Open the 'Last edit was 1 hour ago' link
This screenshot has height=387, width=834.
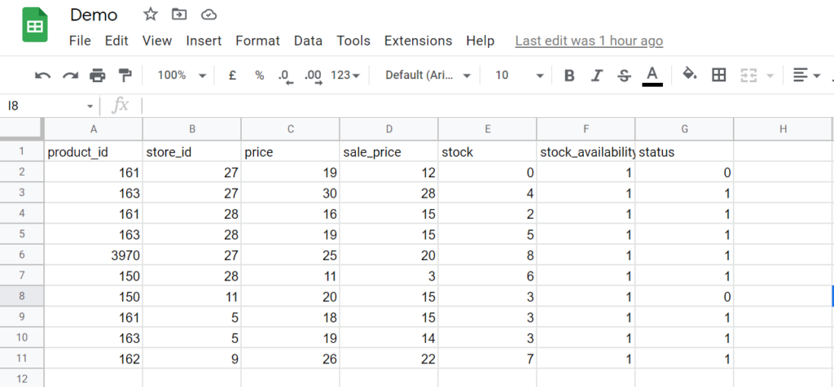[x=589, y=41]
